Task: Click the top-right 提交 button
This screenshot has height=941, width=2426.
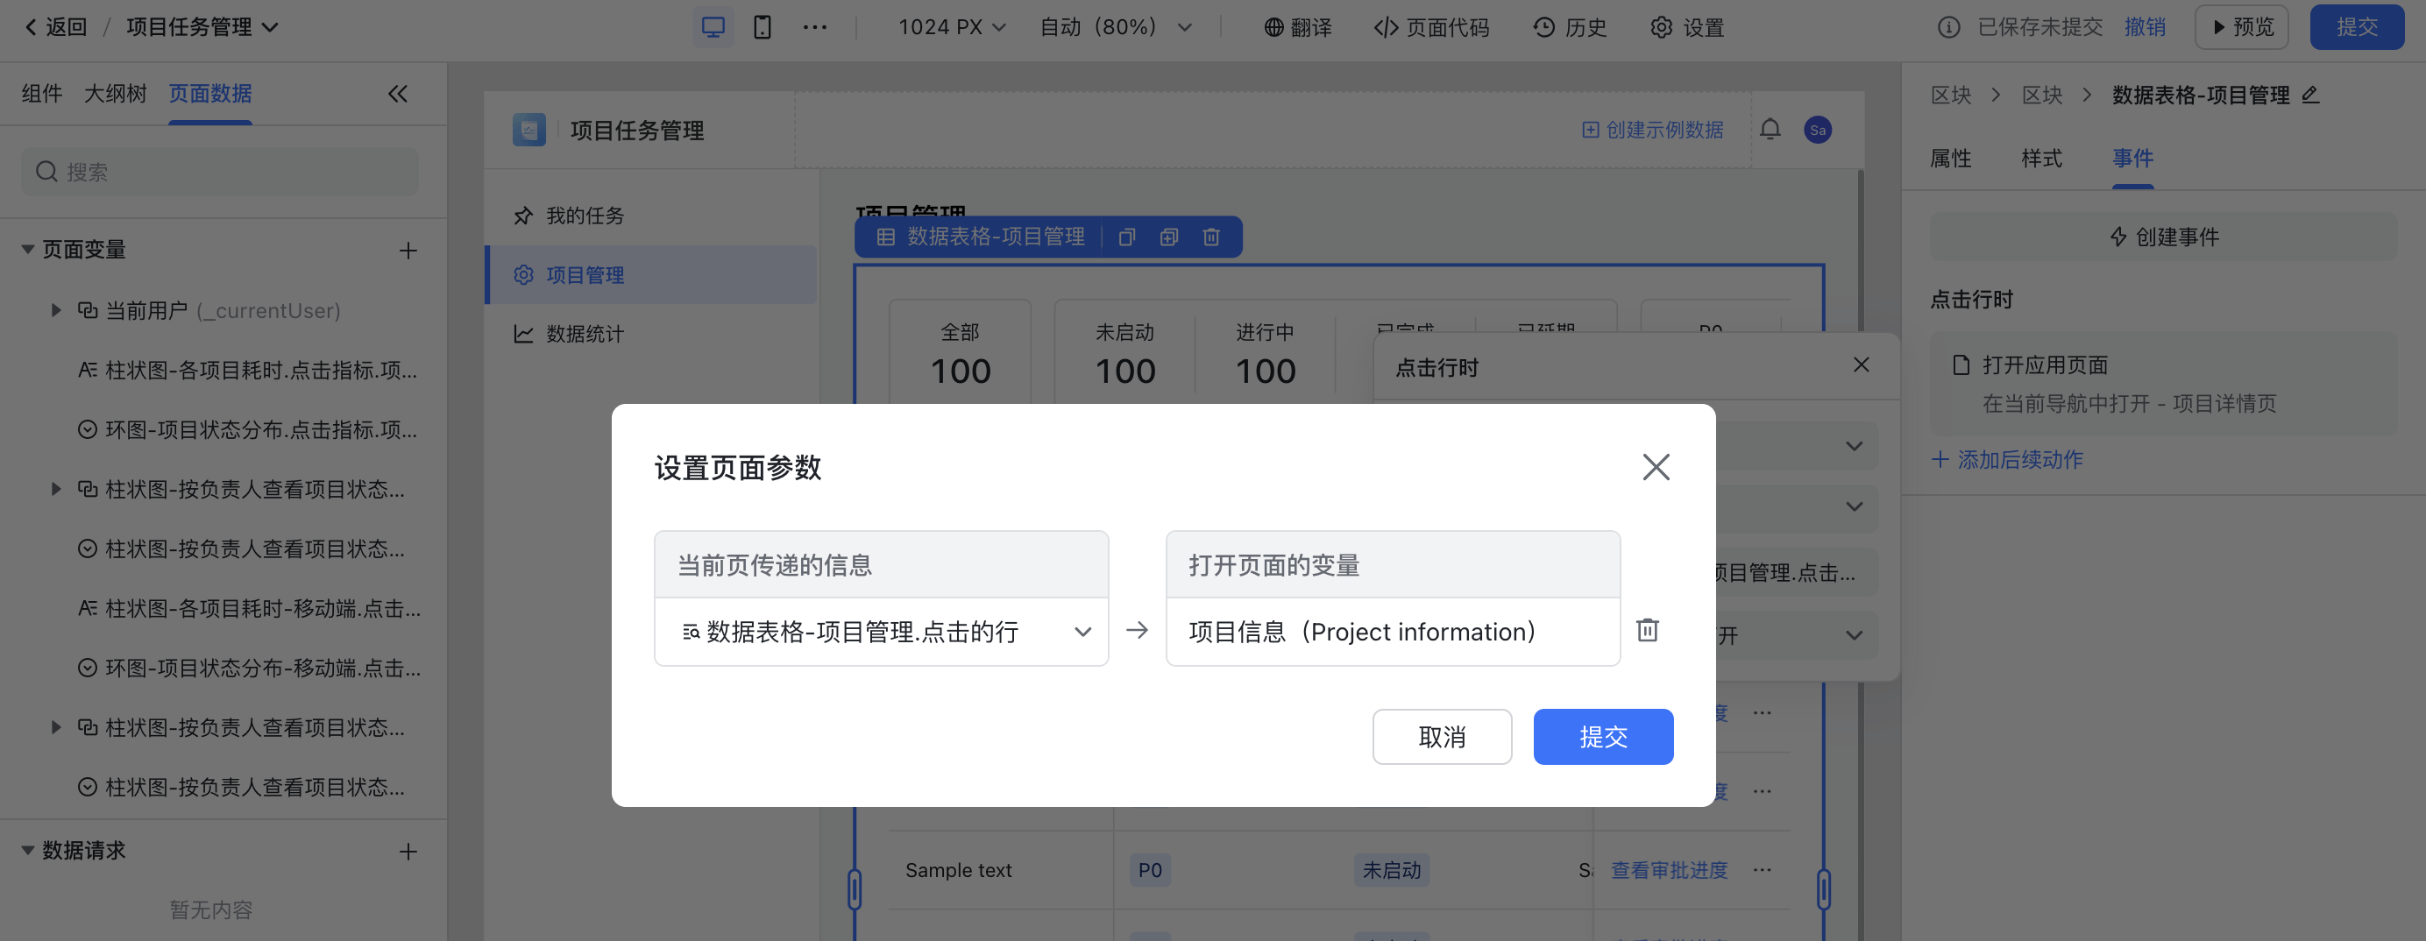Action: coord(2356,27)
